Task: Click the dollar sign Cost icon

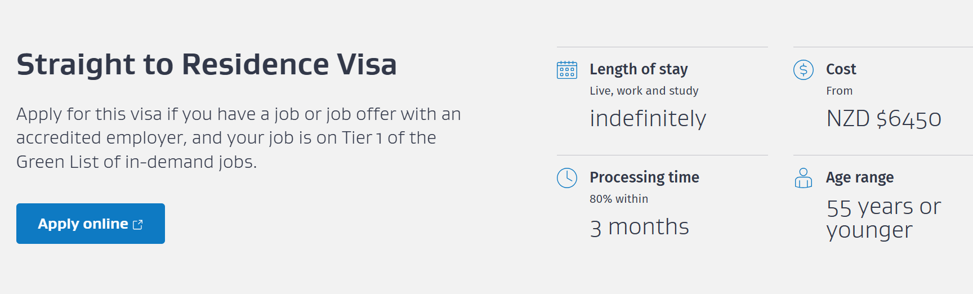Action: click(804, 70)
